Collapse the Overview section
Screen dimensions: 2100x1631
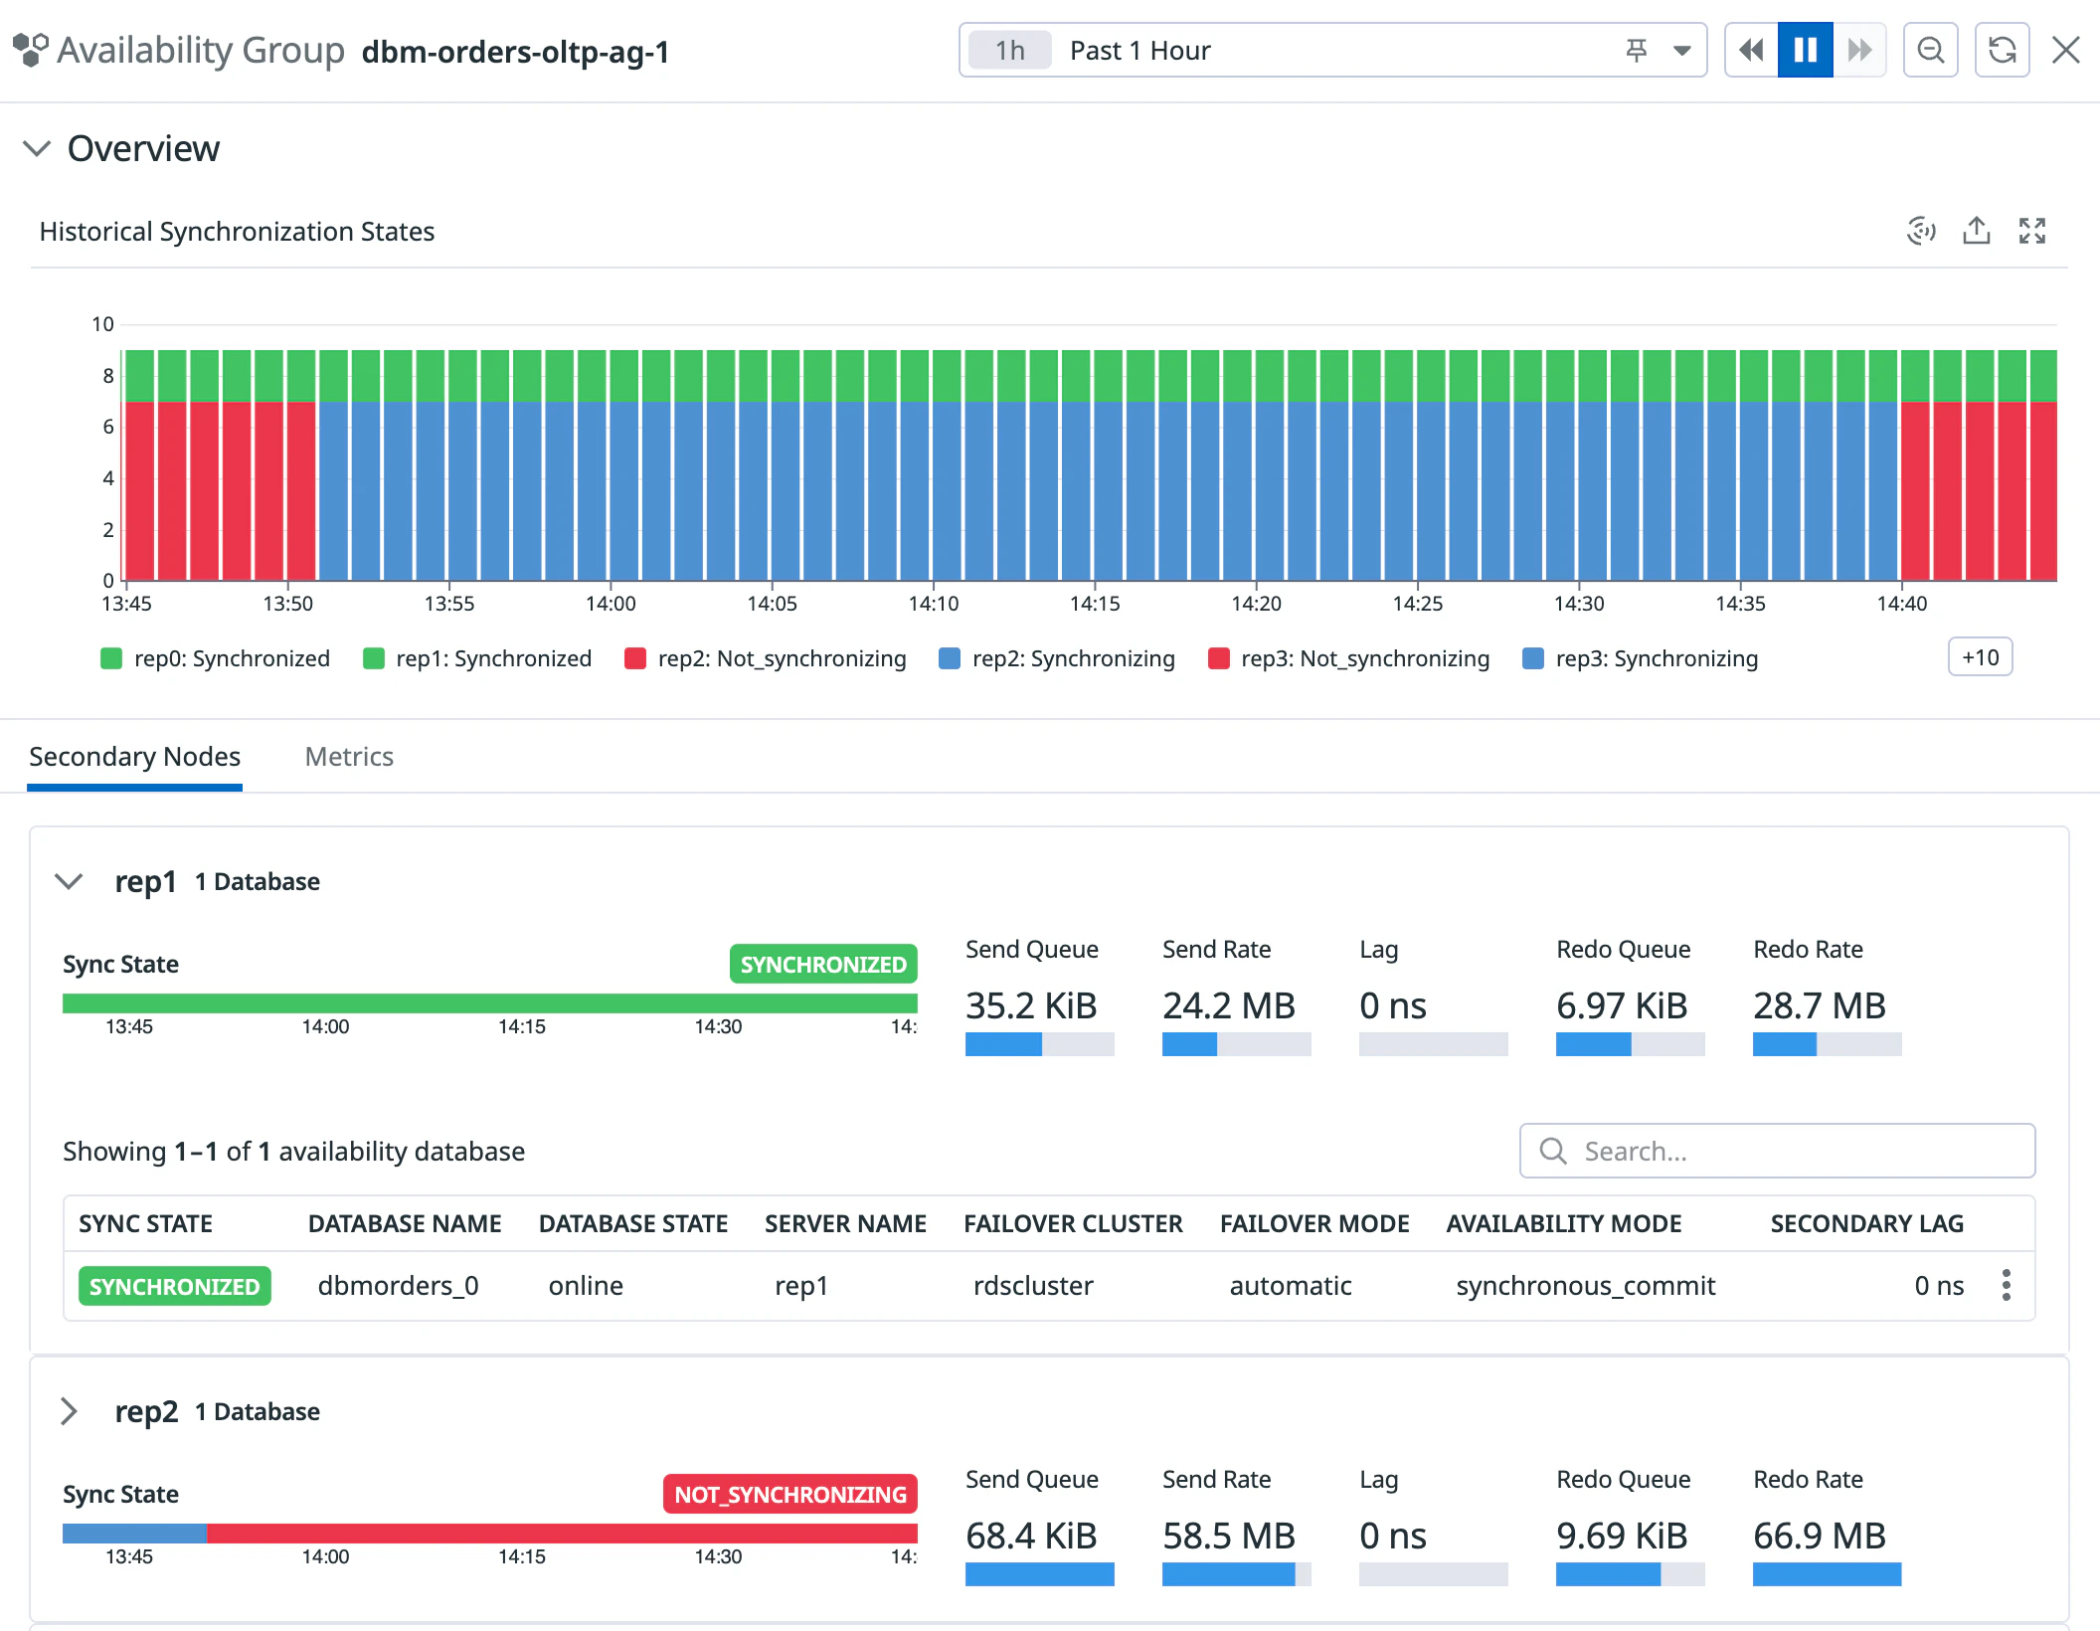tap(37, 148)
